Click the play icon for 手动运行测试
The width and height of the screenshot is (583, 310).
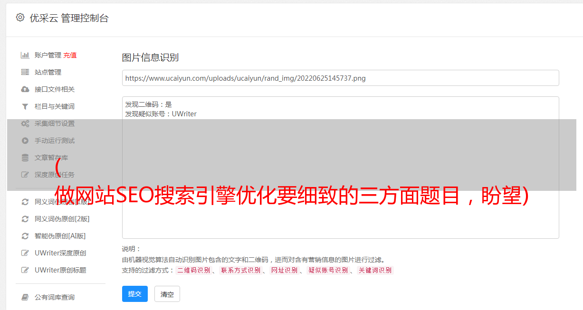coord(25,141)
